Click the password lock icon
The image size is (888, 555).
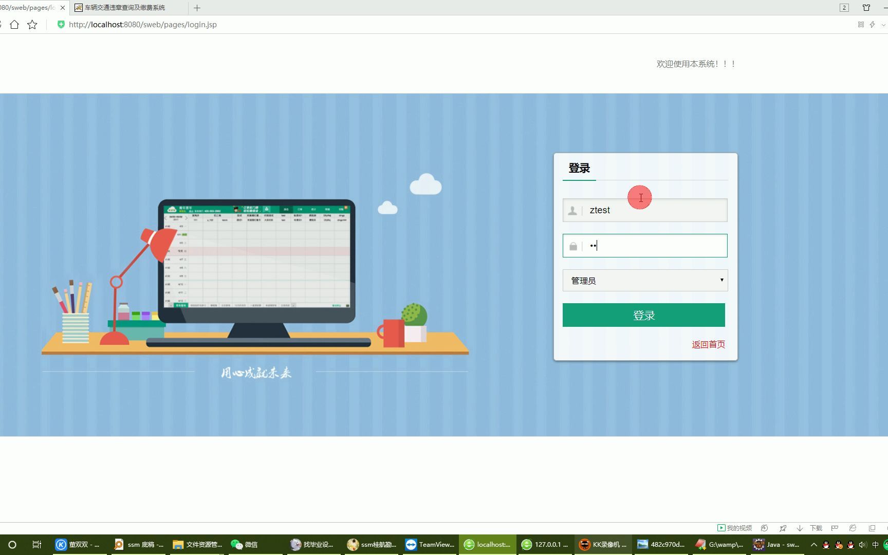pos(573,246)
